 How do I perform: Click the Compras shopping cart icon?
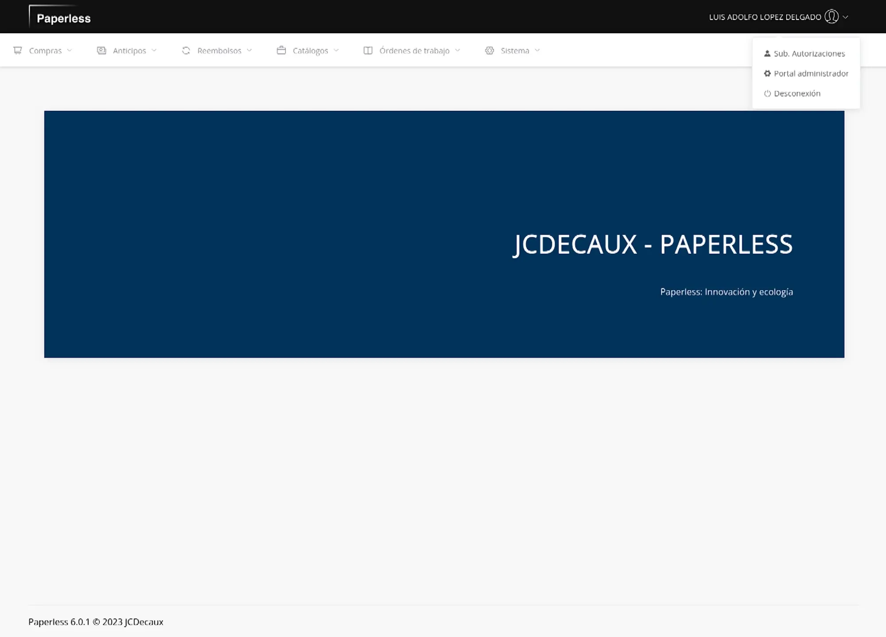[18, 50]
